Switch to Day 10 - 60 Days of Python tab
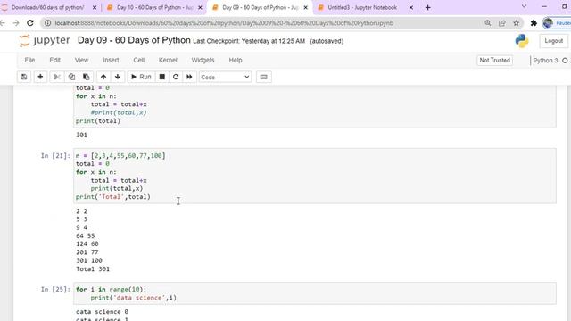Screen dimensions: 571x321 click(154, 7)
